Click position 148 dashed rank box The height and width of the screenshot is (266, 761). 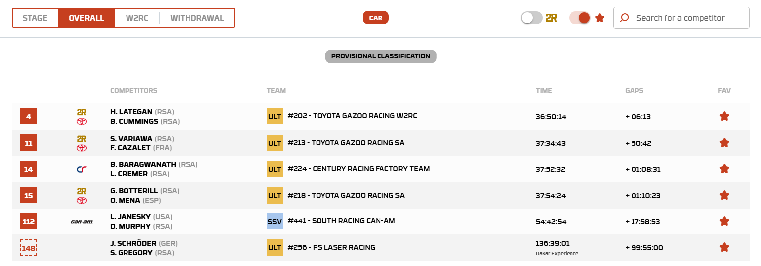pos(28,248)
